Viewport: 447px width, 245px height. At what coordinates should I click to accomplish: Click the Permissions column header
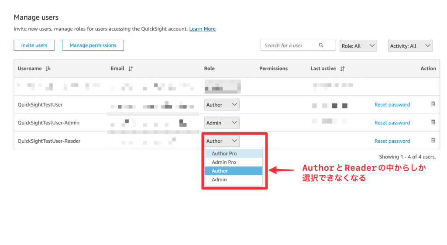[273, 69]
